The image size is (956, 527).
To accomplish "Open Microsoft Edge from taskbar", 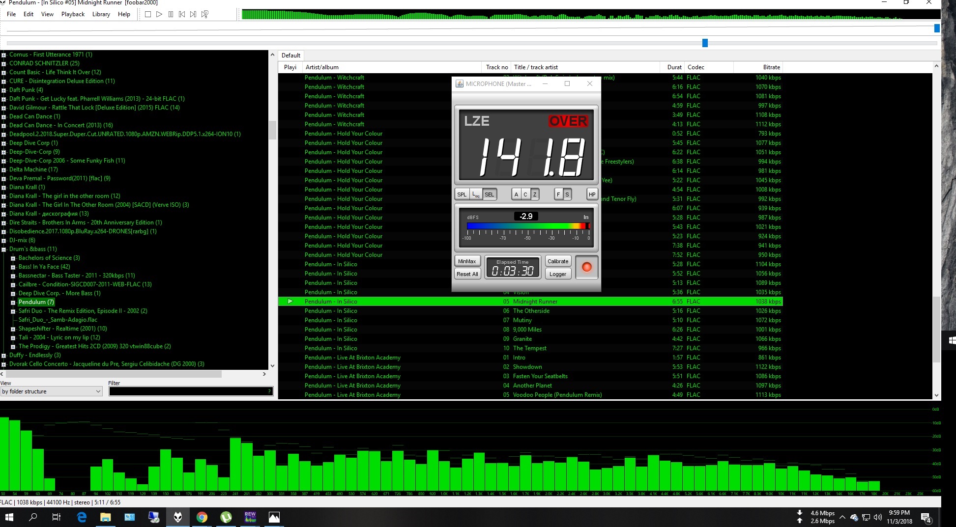I will coord(82,517).
